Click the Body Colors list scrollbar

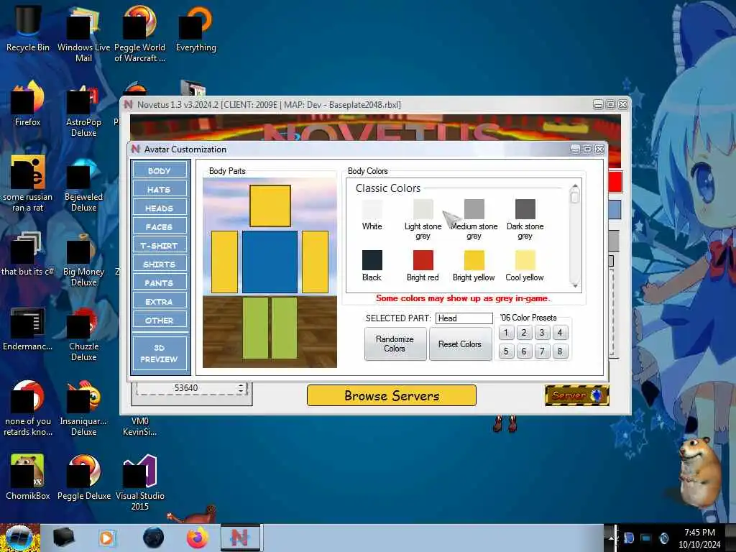click(x=574, y=237)
